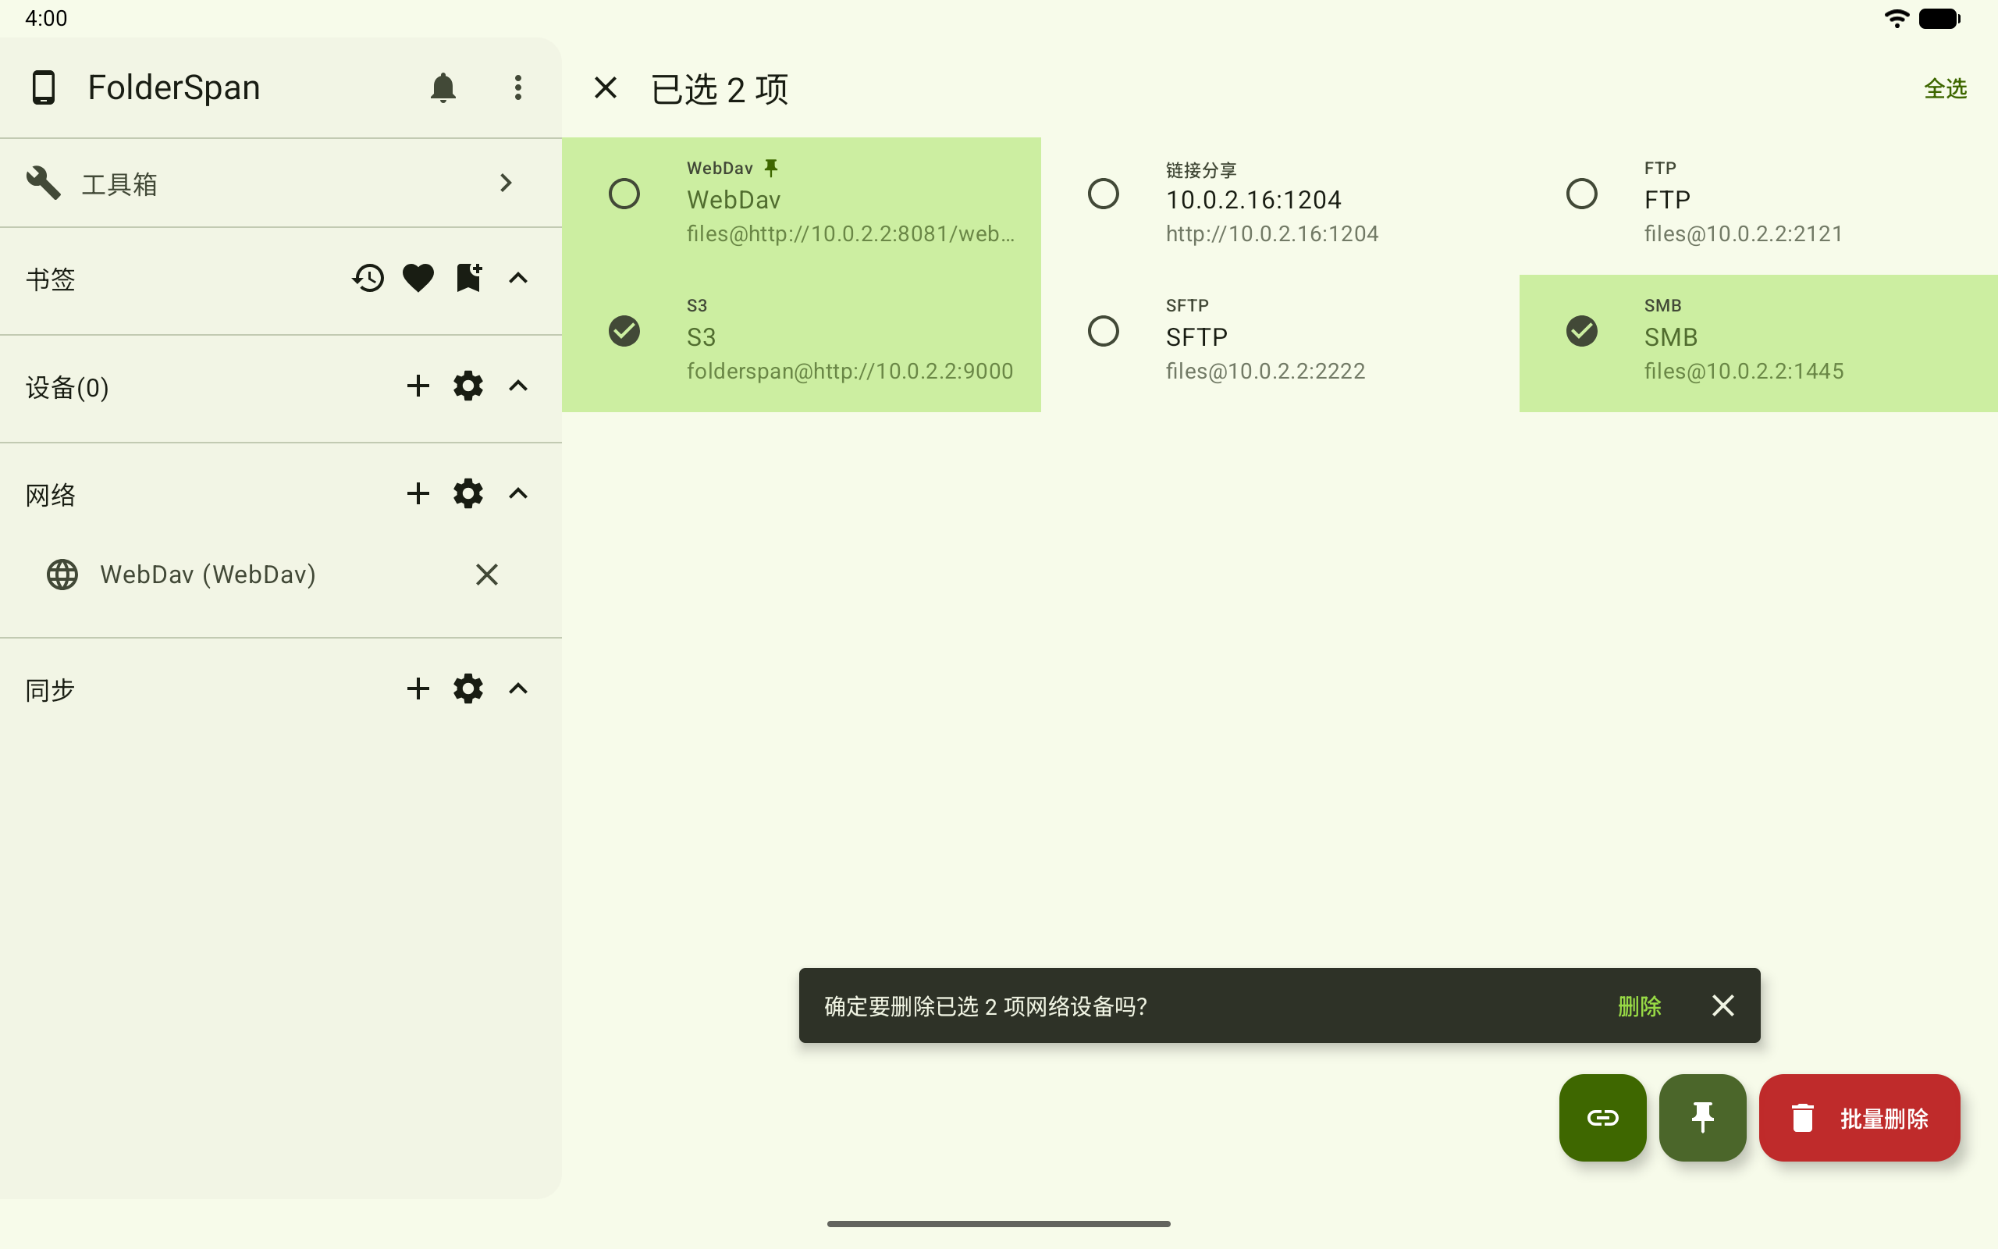Collapse the 书签 bookmarks section

tap(517, 279)
